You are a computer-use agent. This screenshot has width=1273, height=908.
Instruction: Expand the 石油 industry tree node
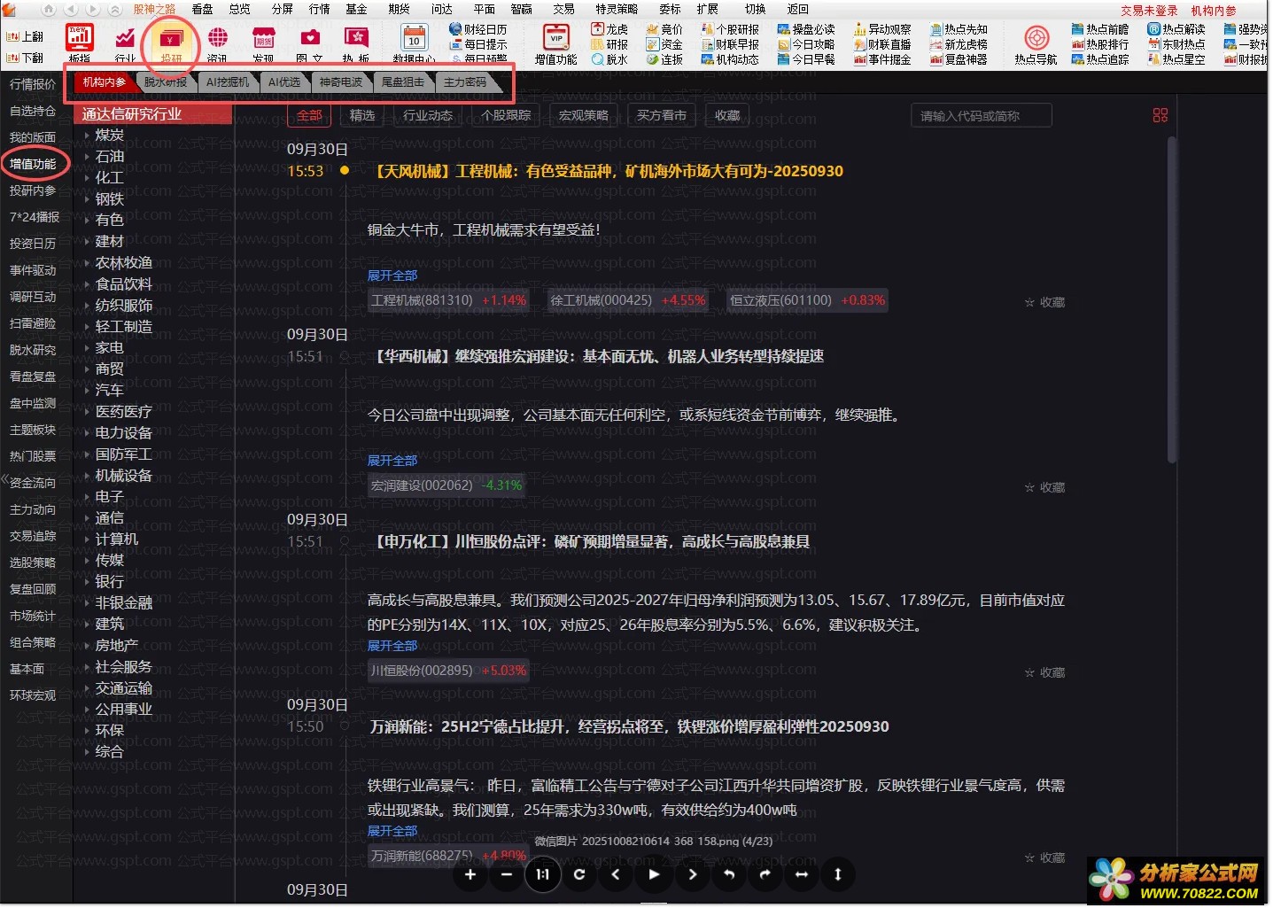point(87,157)
